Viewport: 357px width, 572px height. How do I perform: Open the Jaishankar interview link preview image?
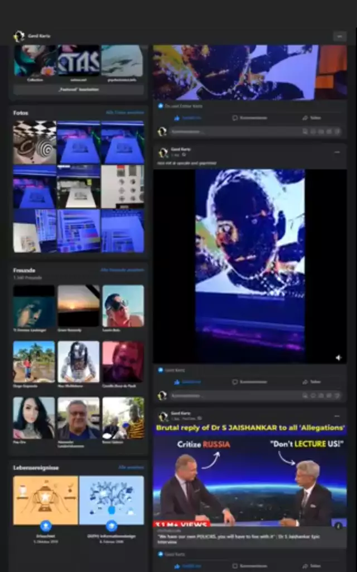click(250, 475)
